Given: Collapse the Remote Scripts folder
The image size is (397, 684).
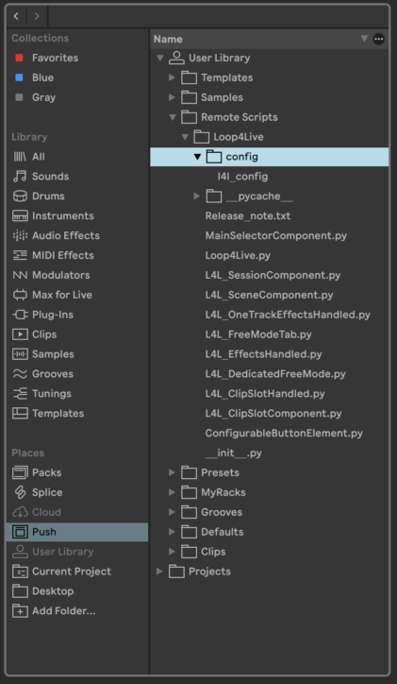Looking at the screenshot, I should (x=173, y=117).
